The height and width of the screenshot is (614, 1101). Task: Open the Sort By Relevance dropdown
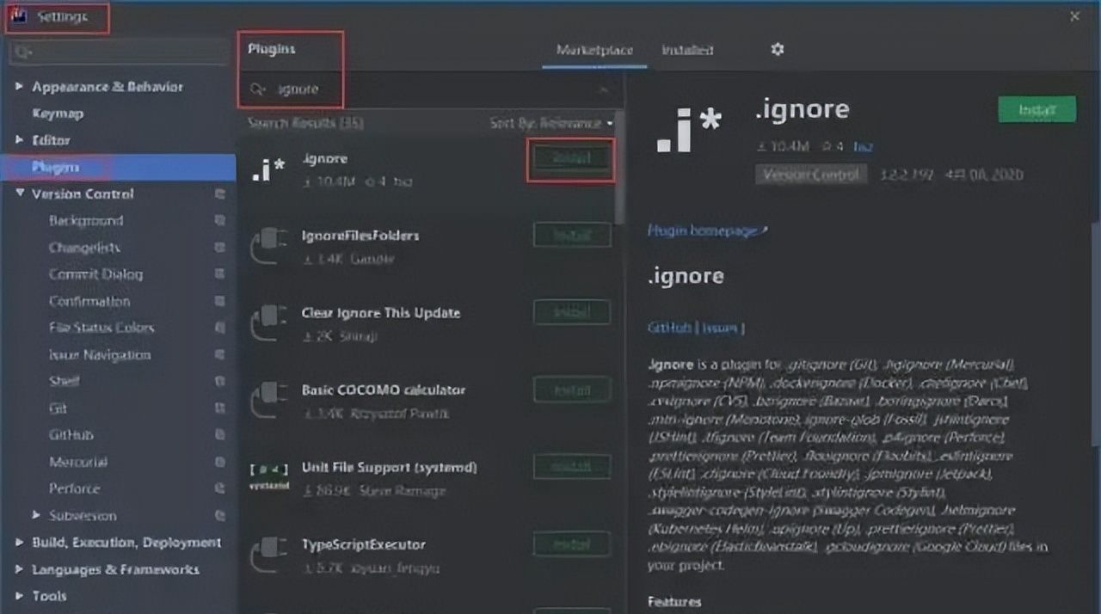coord(551,123)
